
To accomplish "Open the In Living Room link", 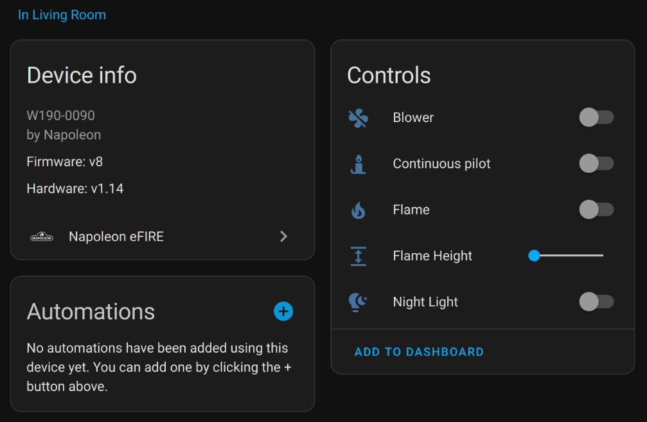I will coord(62,15).
